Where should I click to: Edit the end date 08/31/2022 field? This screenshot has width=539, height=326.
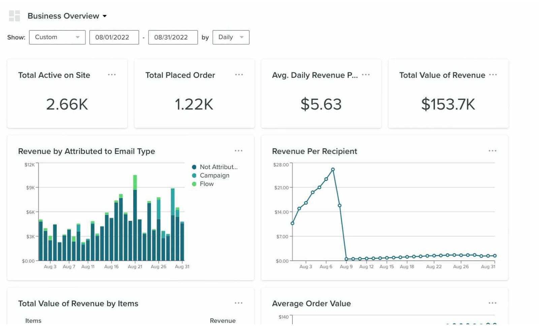pyautogui.click(x=173, y=37)
